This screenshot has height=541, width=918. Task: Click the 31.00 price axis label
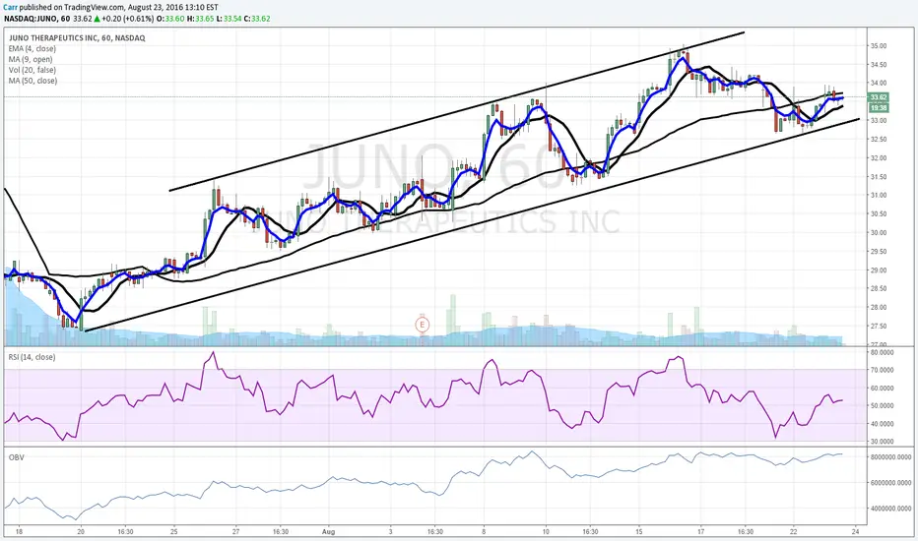(x=879, y=196)
